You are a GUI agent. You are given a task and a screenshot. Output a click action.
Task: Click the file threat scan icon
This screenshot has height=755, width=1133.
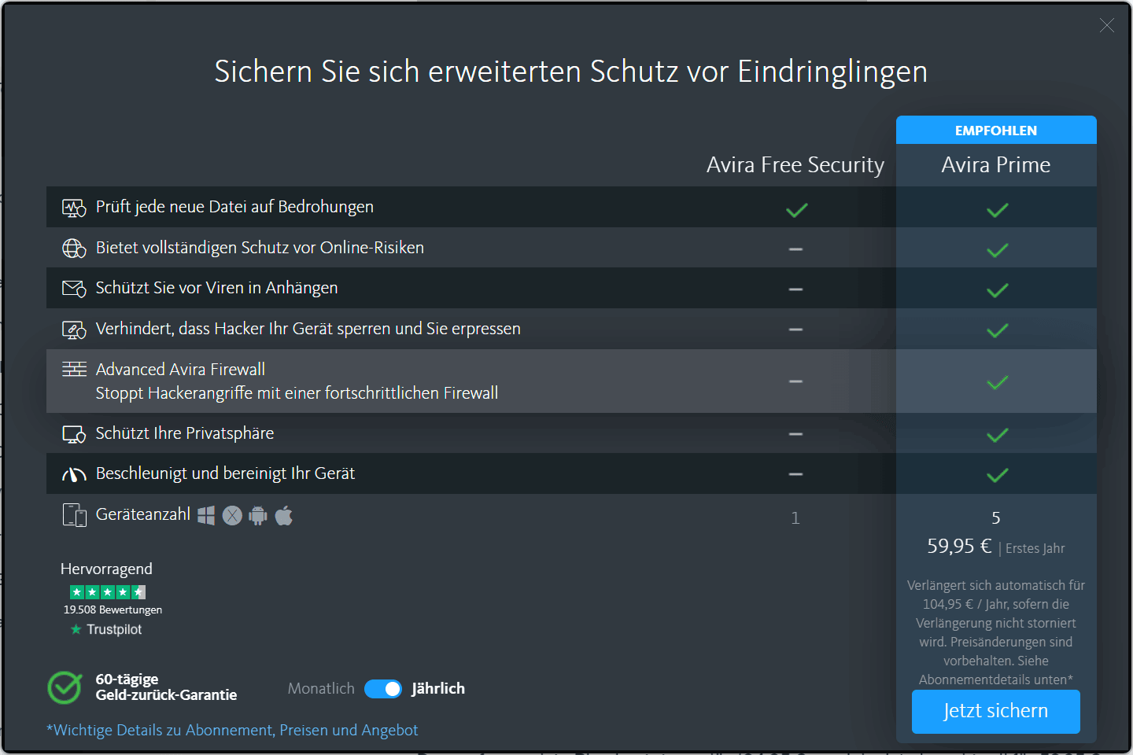[x=74, y=208]
